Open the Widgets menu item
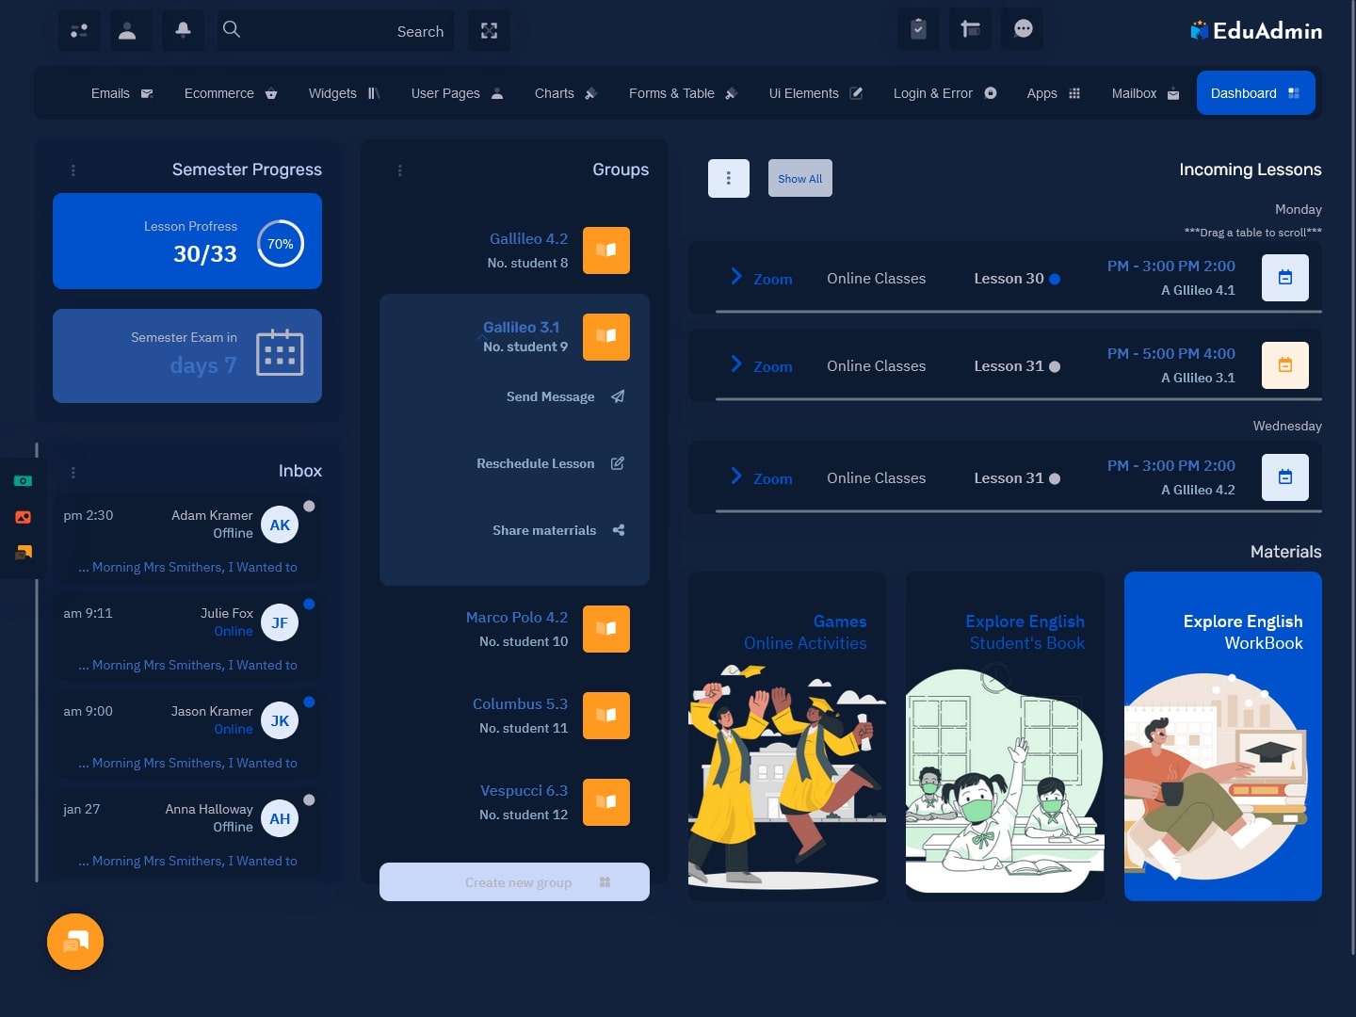The width and height of the screenshot is (1356, 1017). (x=344, y=93)
